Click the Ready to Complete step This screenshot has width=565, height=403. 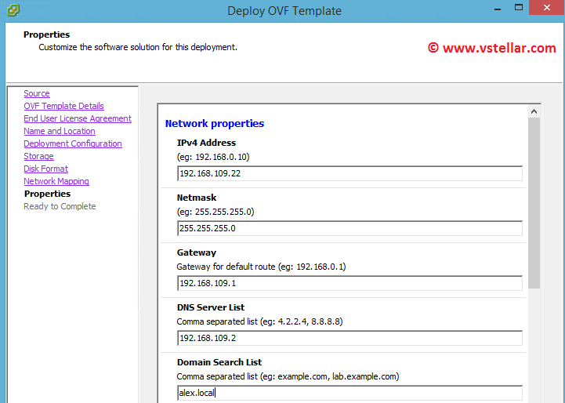pyautogui.click(x=60, y=206)
